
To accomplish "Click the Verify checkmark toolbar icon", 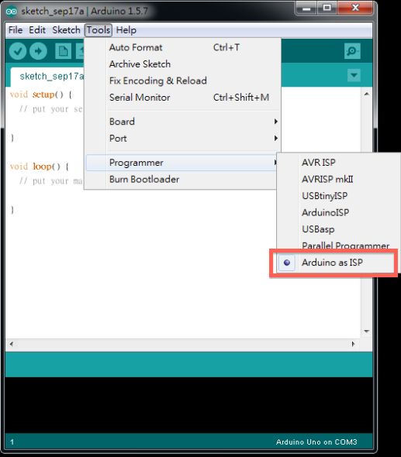I will (x=18, y=51).
